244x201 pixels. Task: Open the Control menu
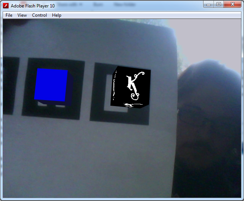(x=39, y=15)
